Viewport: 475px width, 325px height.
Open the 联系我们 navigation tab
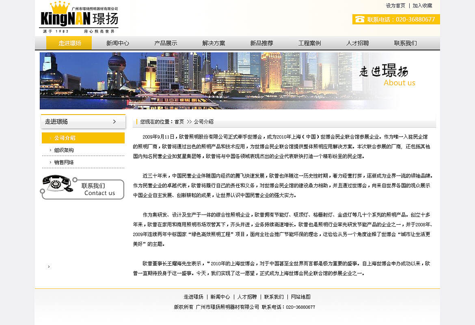click(x=405, y=43)
